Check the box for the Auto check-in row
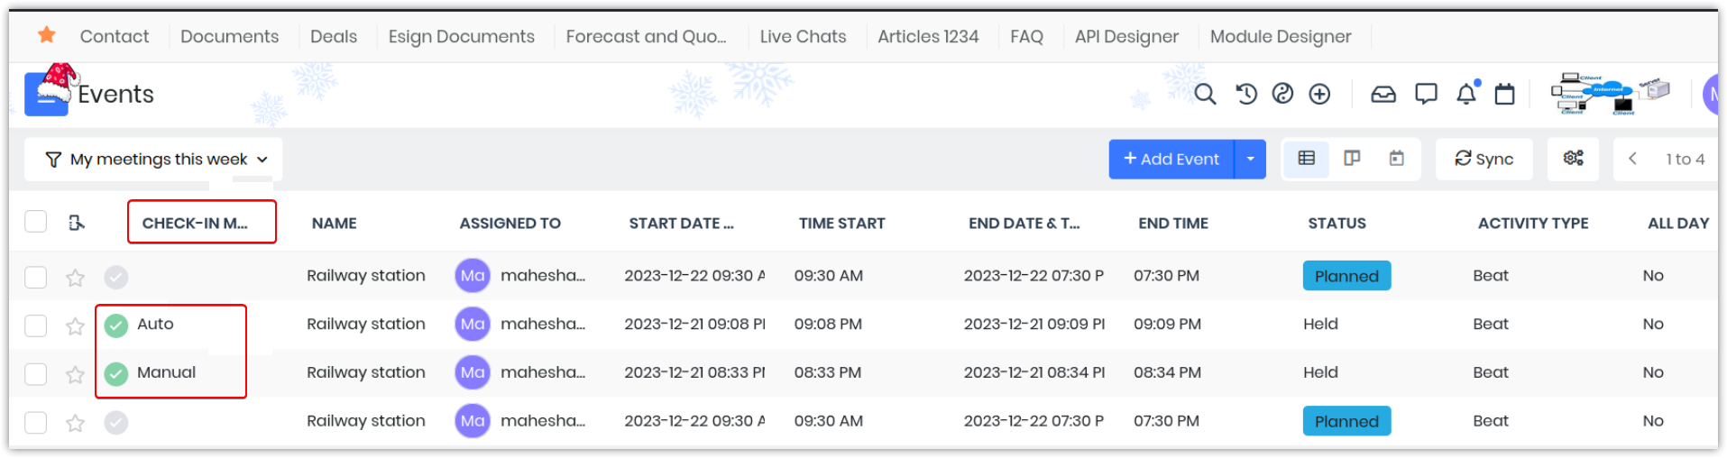 [x=36, y=325]
